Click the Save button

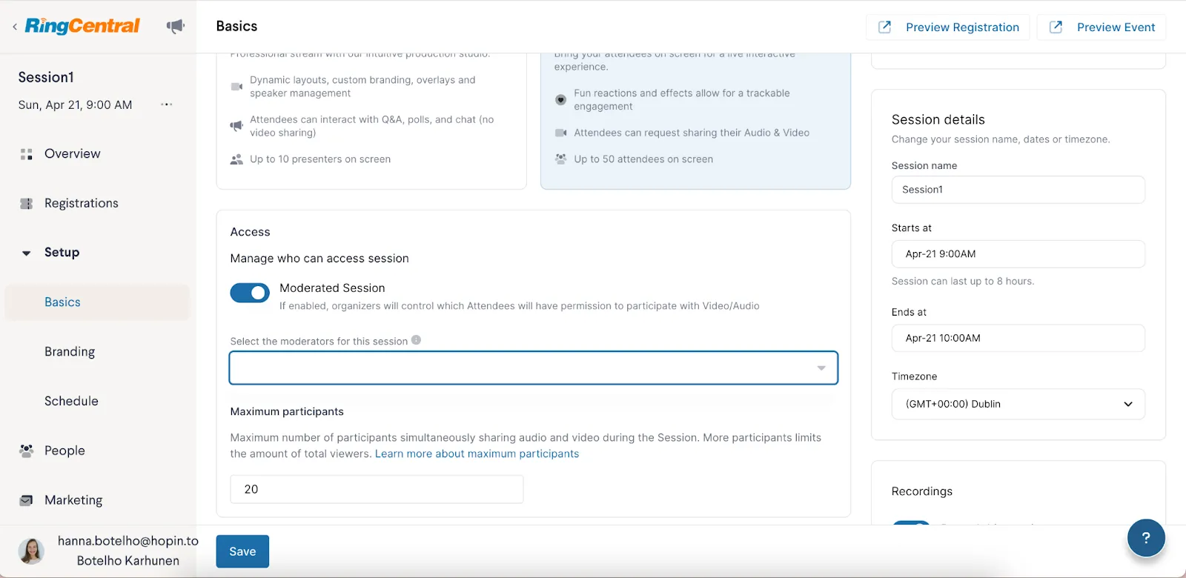(242, 551)
